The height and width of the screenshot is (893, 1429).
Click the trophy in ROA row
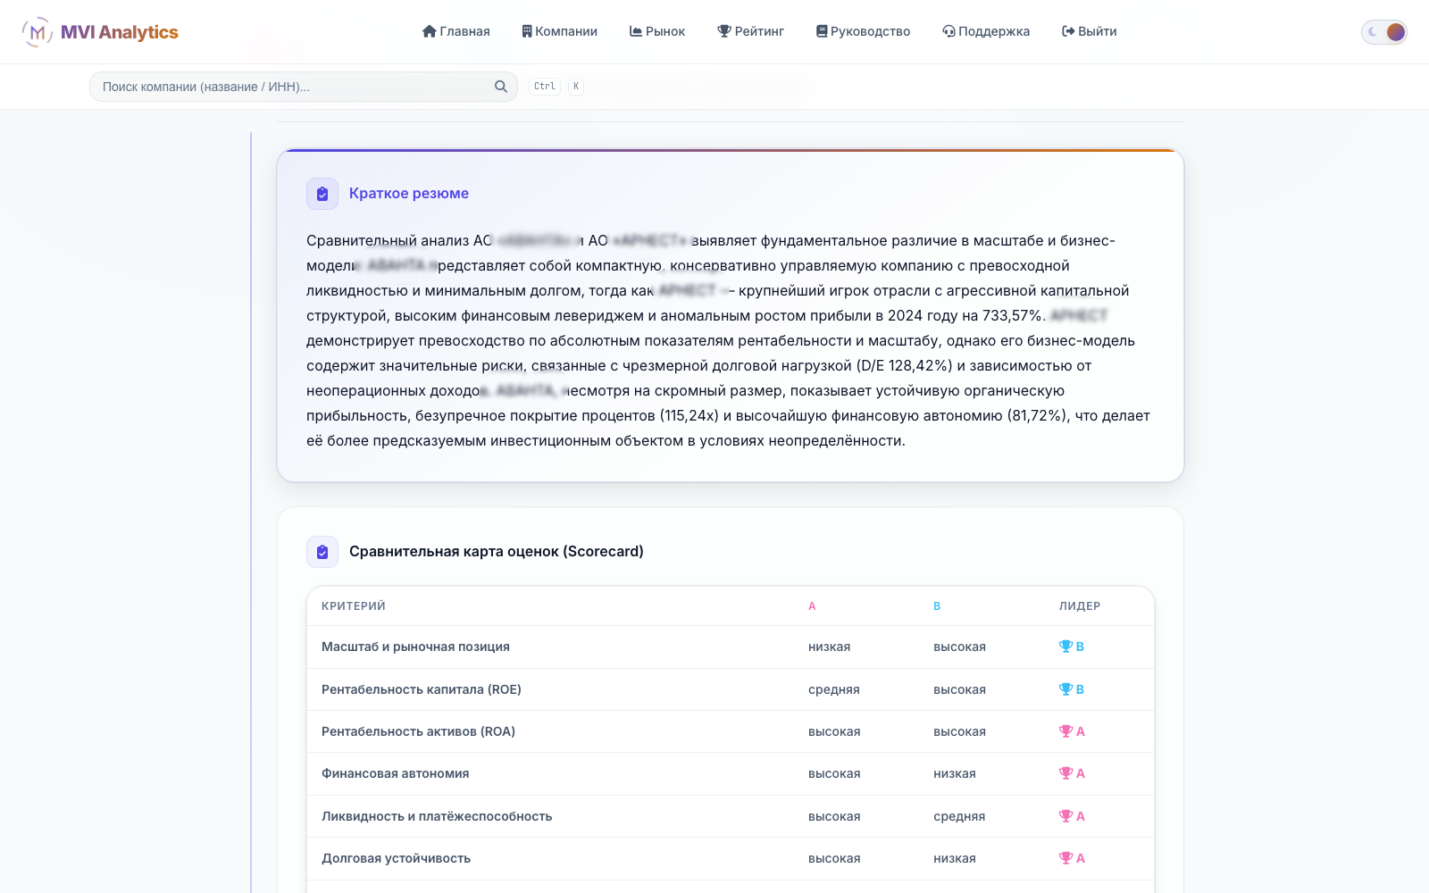tap(1065, 731)
